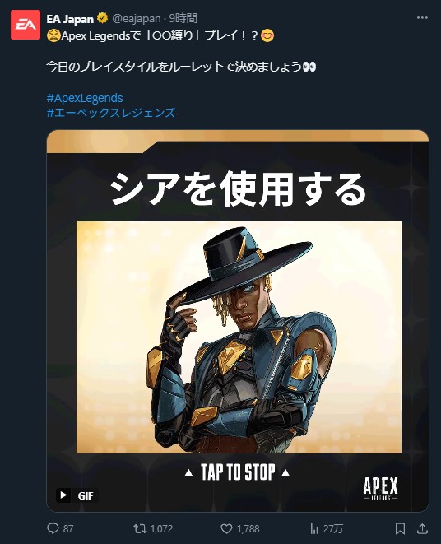Open the #エーペックスレジェンズ hashtag link

(x=111, y=113)
